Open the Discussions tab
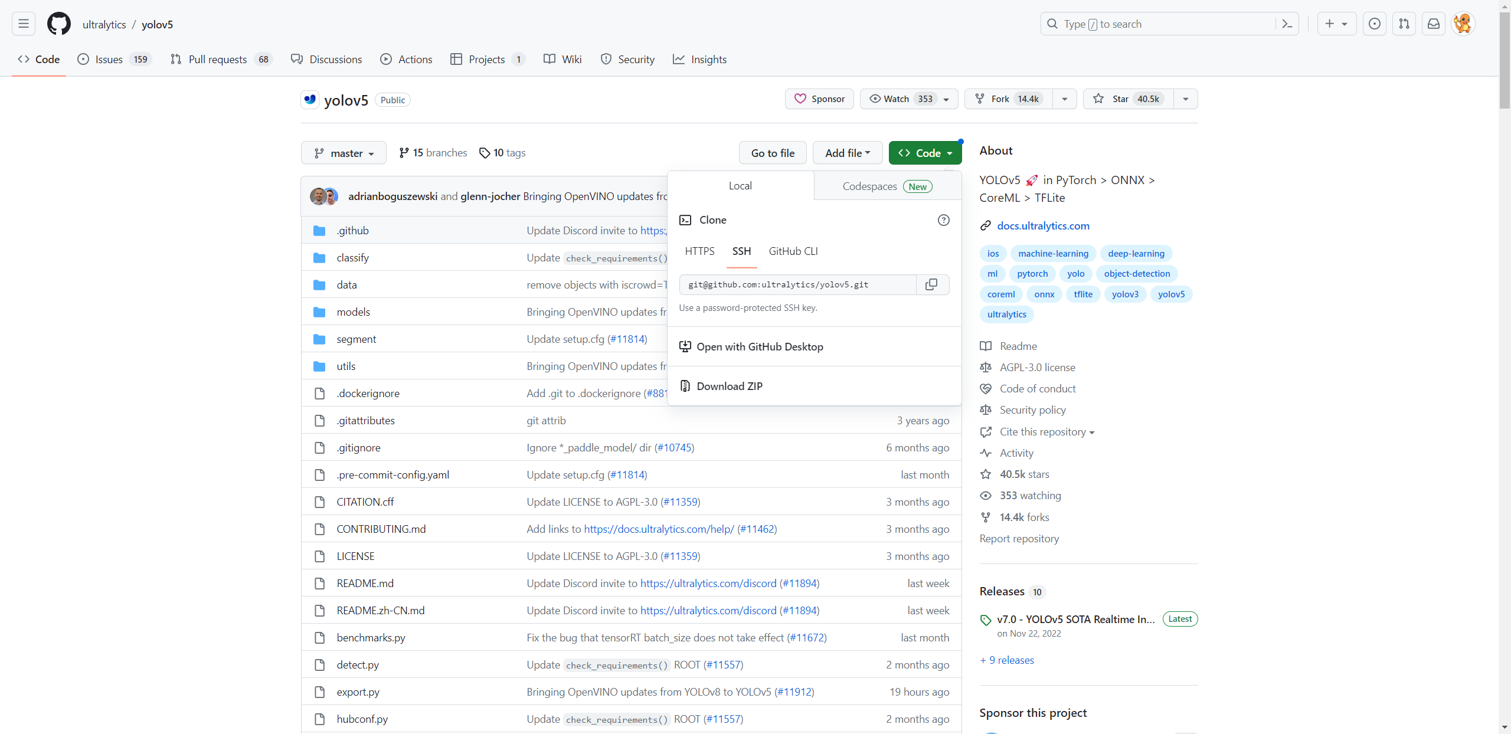This screenshot has height=734, width=1511. pos(326,60)
